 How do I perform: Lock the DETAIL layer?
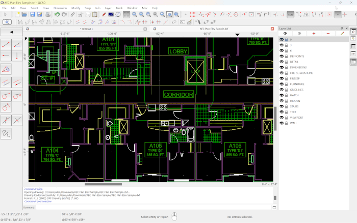click(x=287, y=62)
